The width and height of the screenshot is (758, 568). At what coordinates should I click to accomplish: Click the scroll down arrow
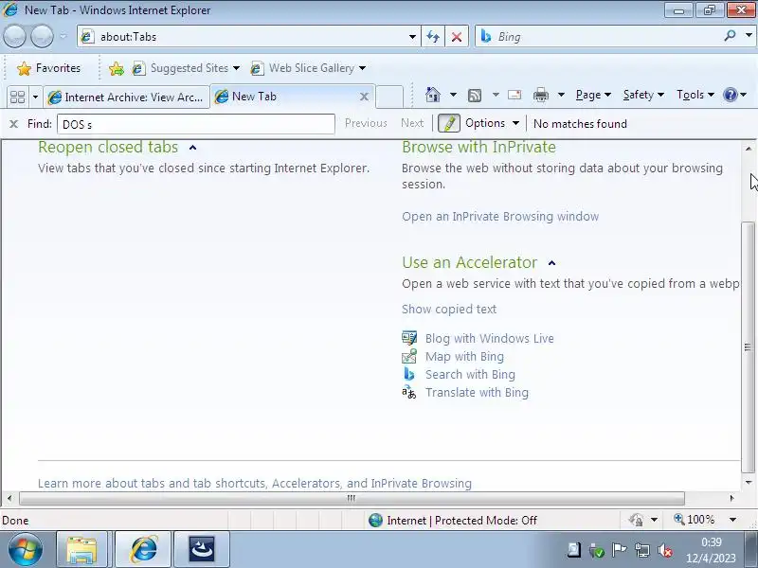tap(749, 482)
